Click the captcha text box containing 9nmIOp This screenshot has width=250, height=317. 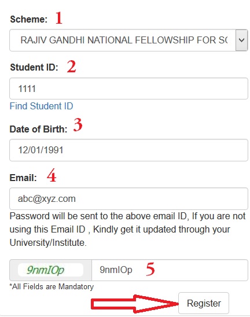click(170, 270)
